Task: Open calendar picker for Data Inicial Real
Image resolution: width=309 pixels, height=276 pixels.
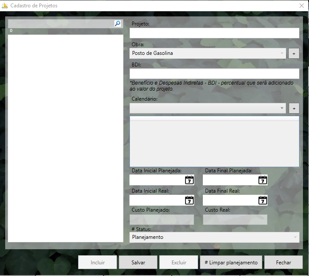Action: (x=189, y=200)
